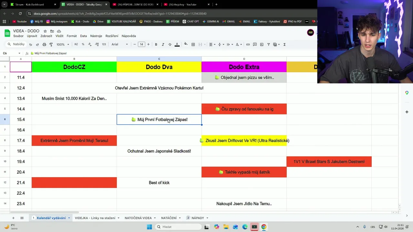Image resolution: width=413 pixels, height=232 pixels.
Task: Select the 'Dodo Extra' header cell
Action: (x=244, y=67)
